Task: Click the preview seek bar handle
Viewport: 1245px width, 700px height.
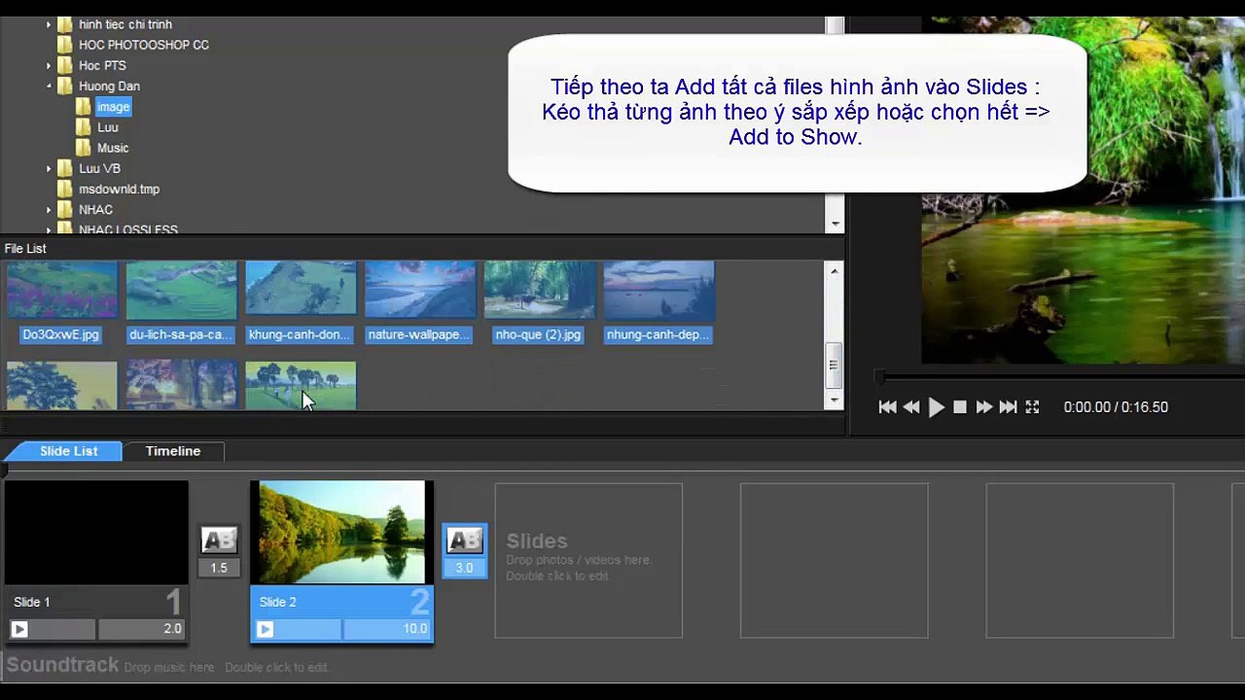Action: [879, 375]
